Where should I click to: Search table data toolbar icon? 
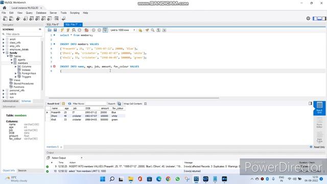[x=57, y=18]
